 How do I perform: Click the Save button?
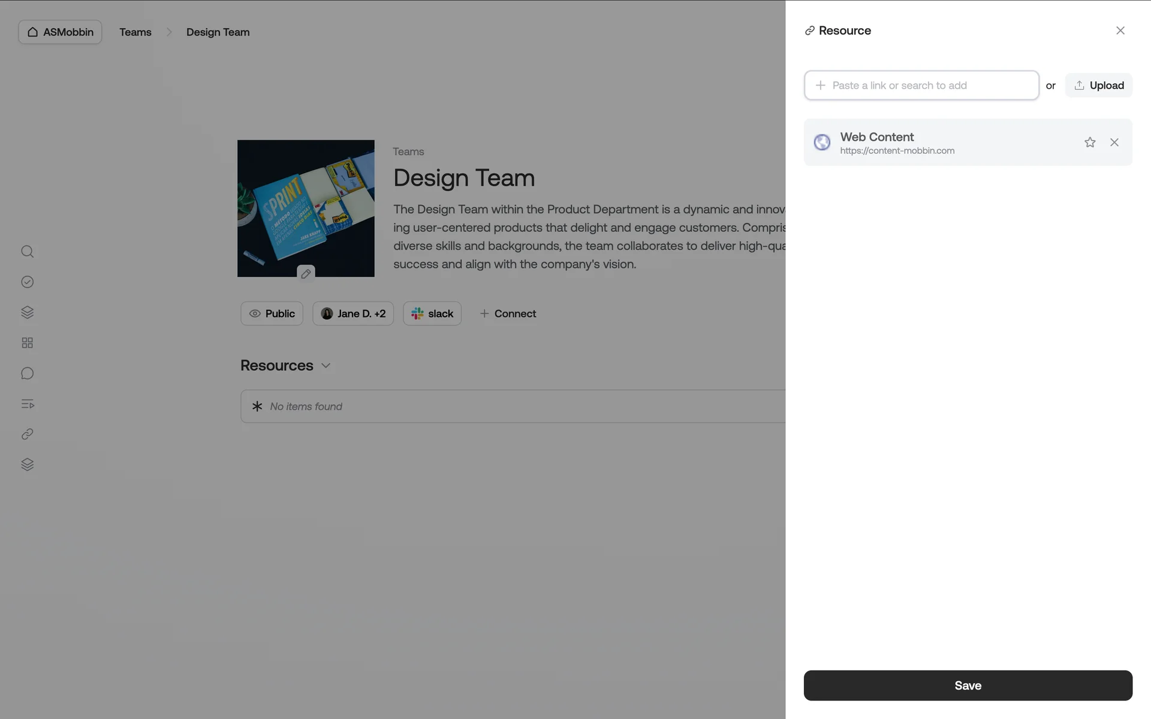[968, 685]
